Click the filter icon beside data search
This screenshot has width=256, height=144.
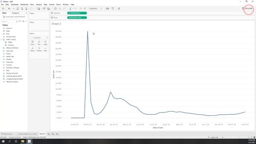coord(20,21)
